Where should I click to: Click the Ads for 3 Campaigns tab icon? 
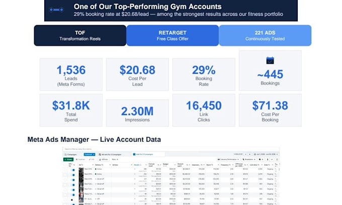(x=134, y=154)
